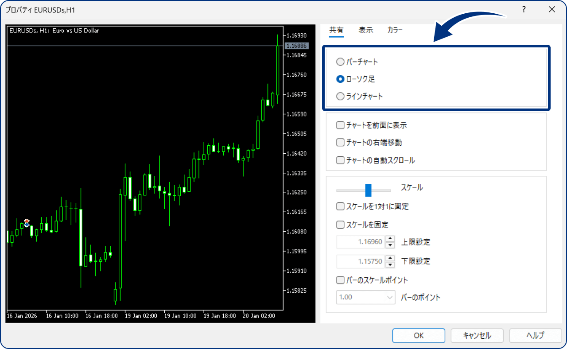Open the カラー tab
Viewport: 567px width, 349px height.
tap(395, 31)
